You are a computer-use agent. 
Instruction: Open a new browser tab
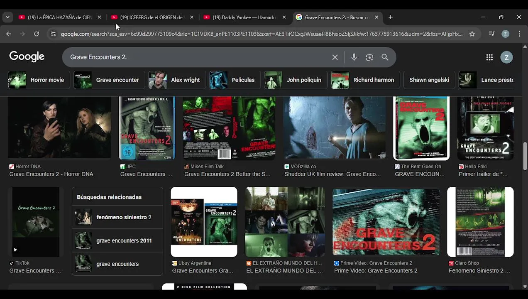(390, 17)
